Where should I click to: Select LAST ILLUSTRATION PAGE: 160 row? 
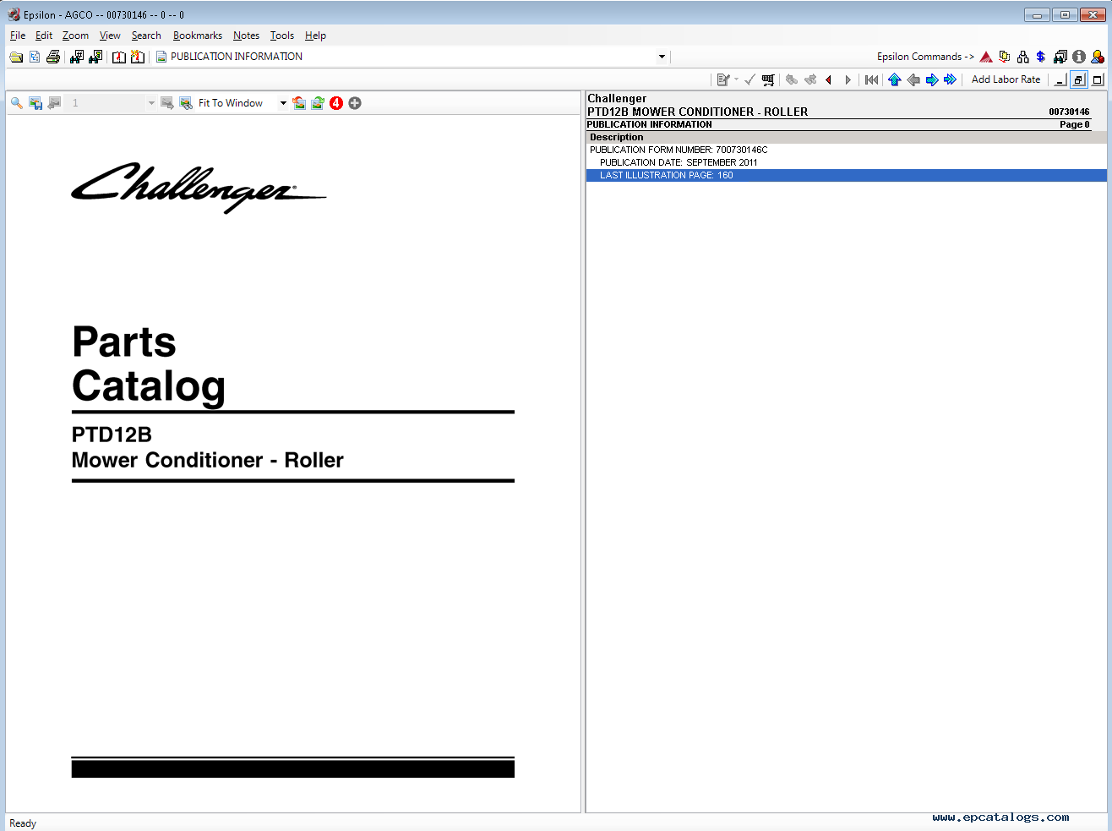pyautogui.click(x=846, y=175)
